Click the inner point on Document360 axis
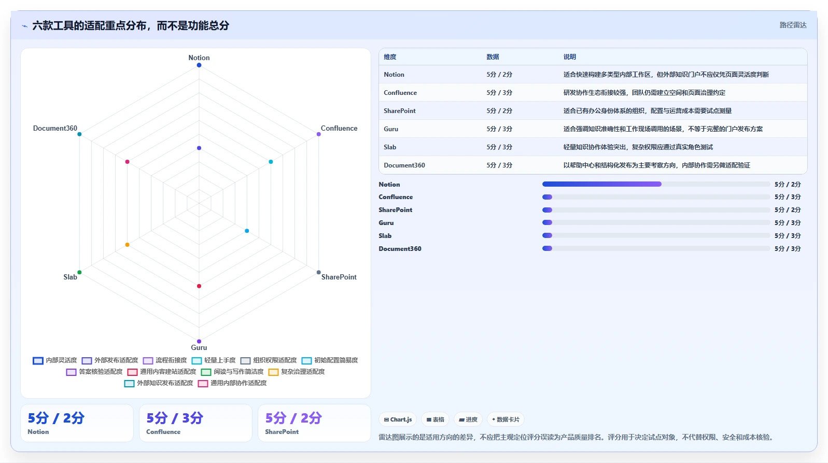This screenshot has height=463, width=828. tap(127, 162)
